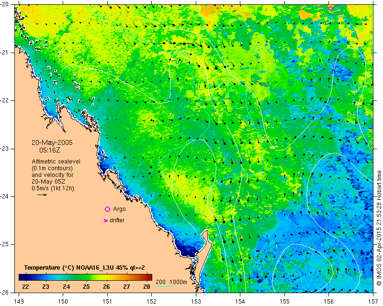Click the 'Argo' legend label
The height and width of the screenshot is (306, 383).
click(x=119, y=209)
